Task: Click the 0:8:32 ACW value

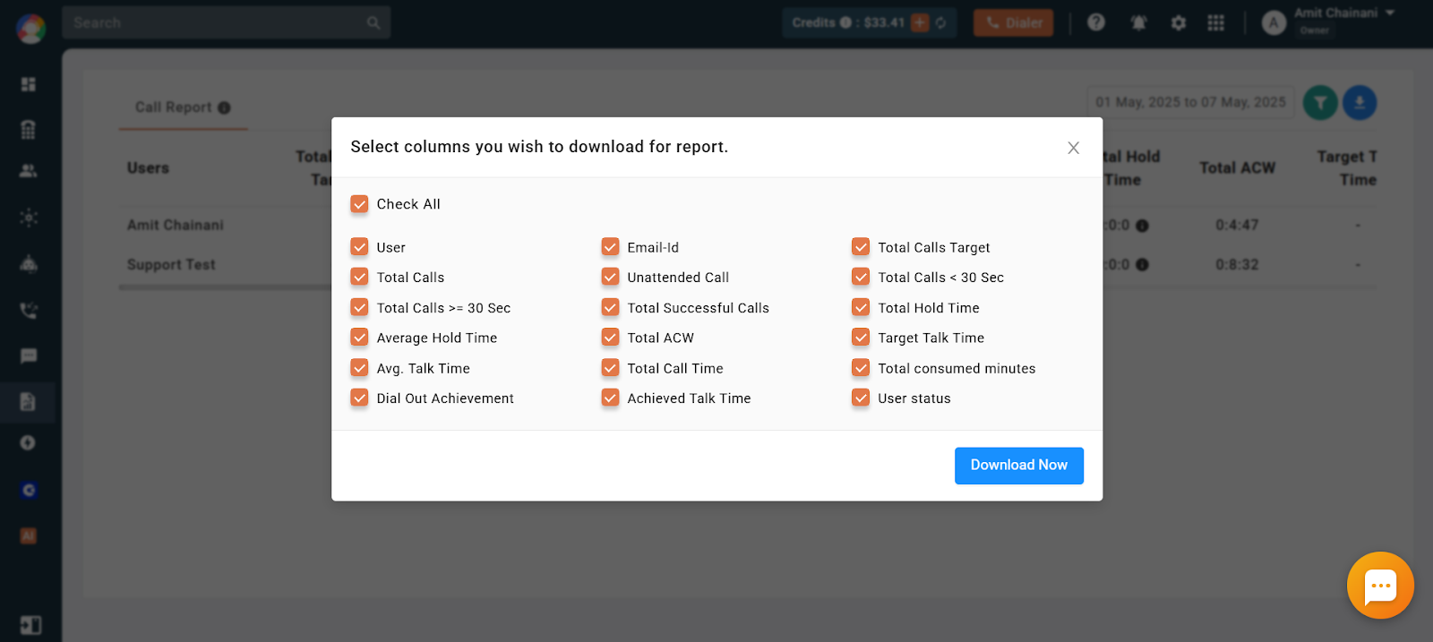Action: click(x=1237, y=265)
